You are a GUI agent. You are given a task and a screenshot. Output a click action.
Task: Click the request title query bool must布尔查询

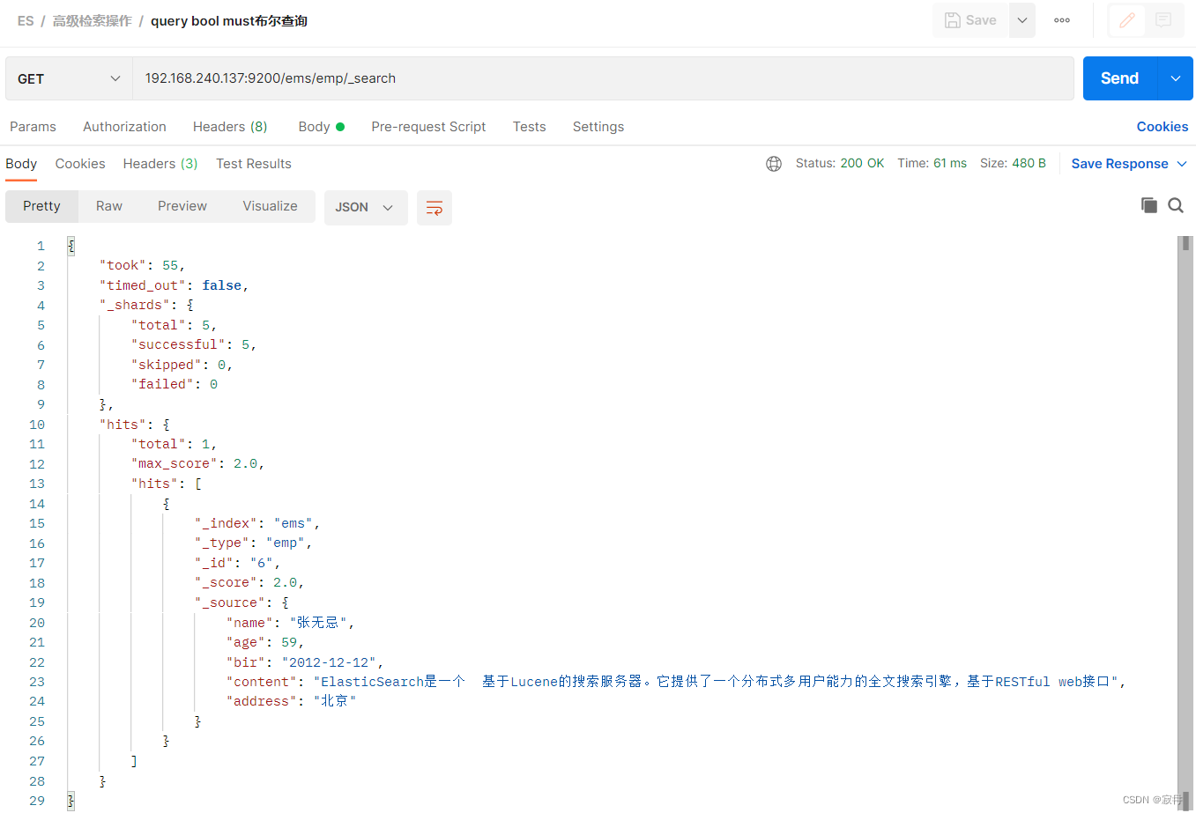[229, 21]
